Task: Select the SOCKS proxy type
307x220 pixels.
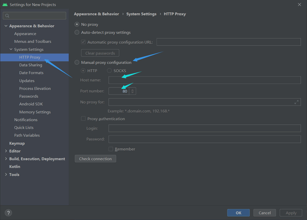Action: pyautogui.click(x=109, y=71)
